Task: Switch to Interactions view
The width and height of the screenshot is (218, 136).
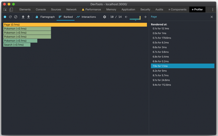Action: click(x=86, y=17)
